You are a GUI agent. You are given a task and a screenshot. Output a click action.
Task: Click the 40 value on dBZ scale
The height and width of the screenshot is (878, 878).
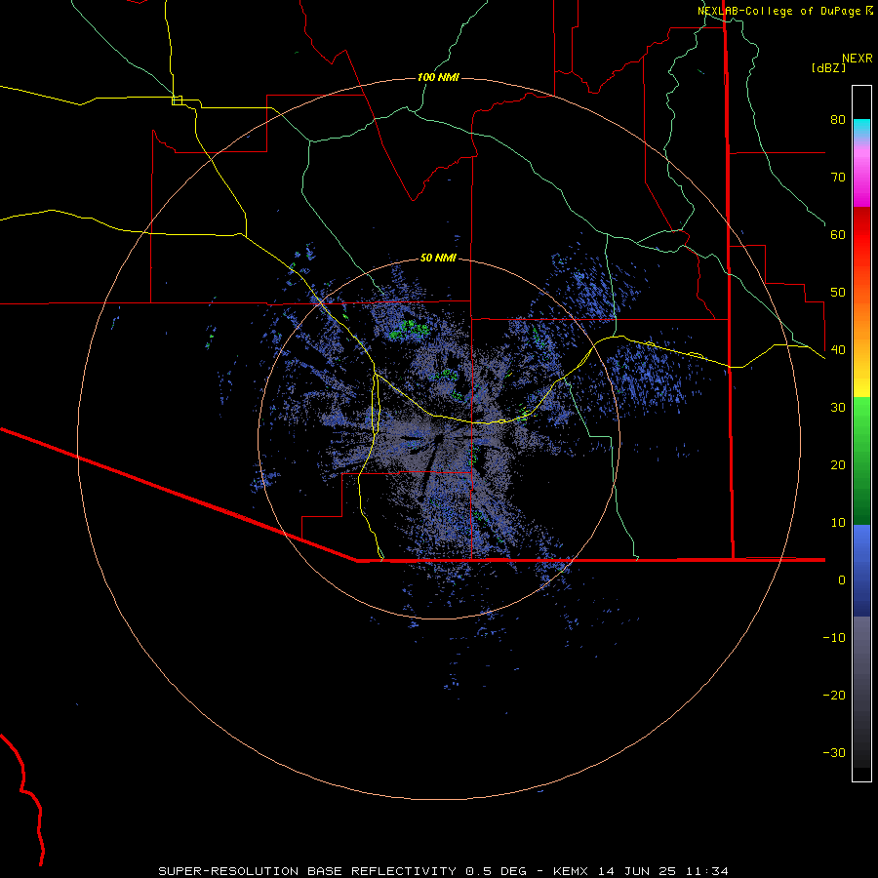click(838, 350)
